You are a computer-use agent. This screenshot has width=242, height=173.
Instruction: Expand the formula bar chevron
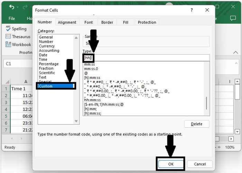236,63
